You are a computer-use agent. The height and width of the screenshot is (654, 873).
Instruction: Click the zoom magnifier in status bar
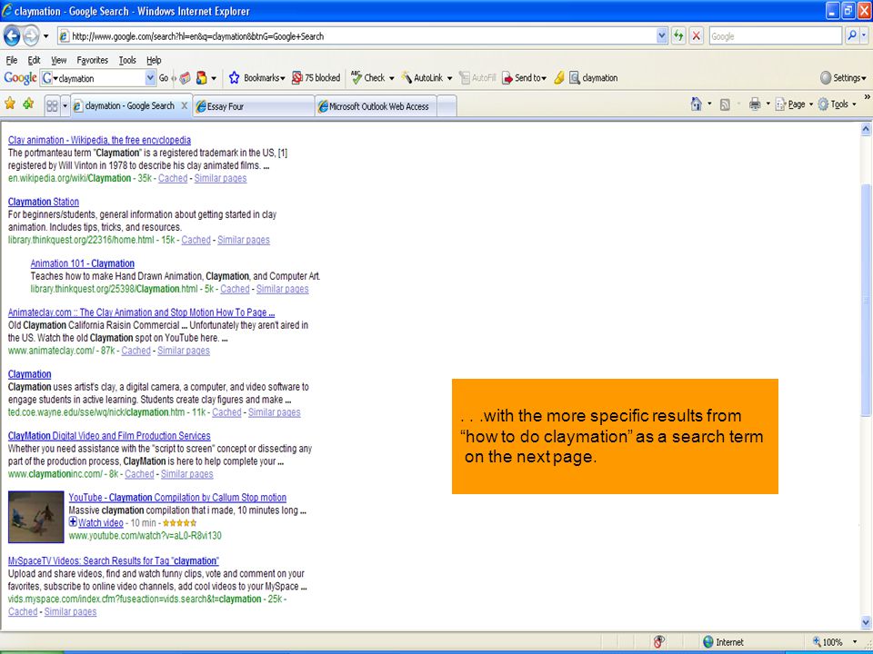click(x=817, y=642)
